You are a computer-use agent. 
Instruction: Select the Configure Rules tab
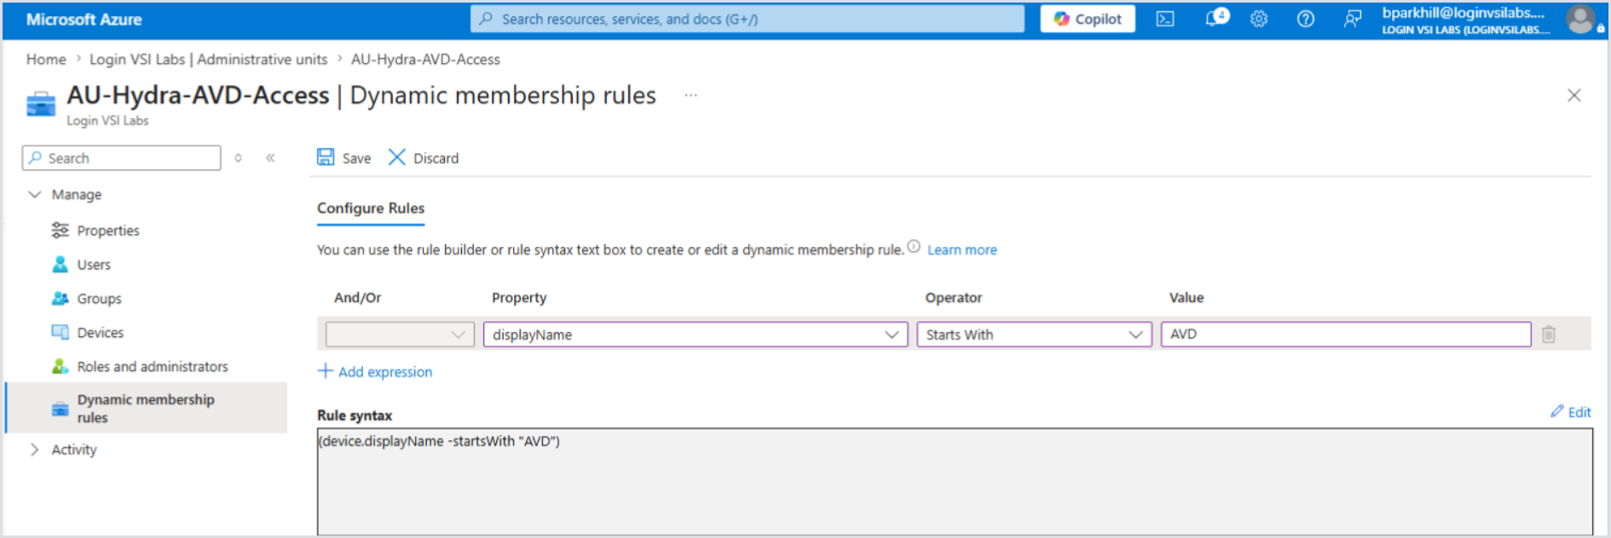[371, 209]
